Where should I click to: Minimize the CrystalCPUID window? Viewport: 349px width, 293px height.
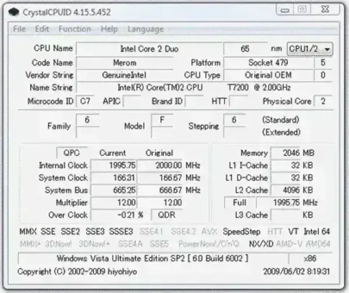coord(285,10)
